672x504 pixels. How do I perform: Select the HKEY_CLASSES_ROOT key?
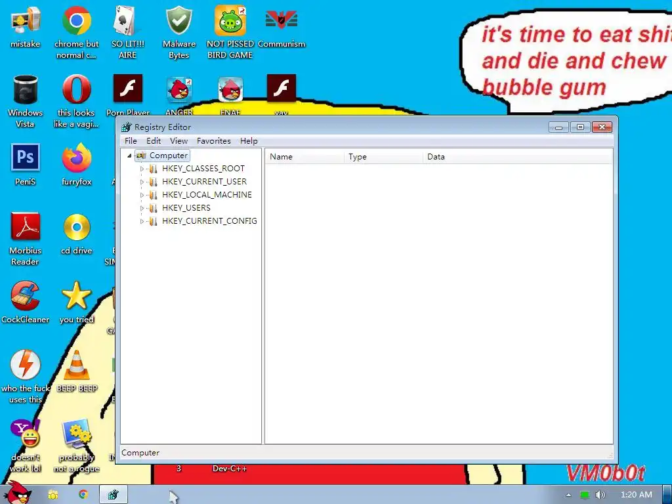tap(203, 169)
